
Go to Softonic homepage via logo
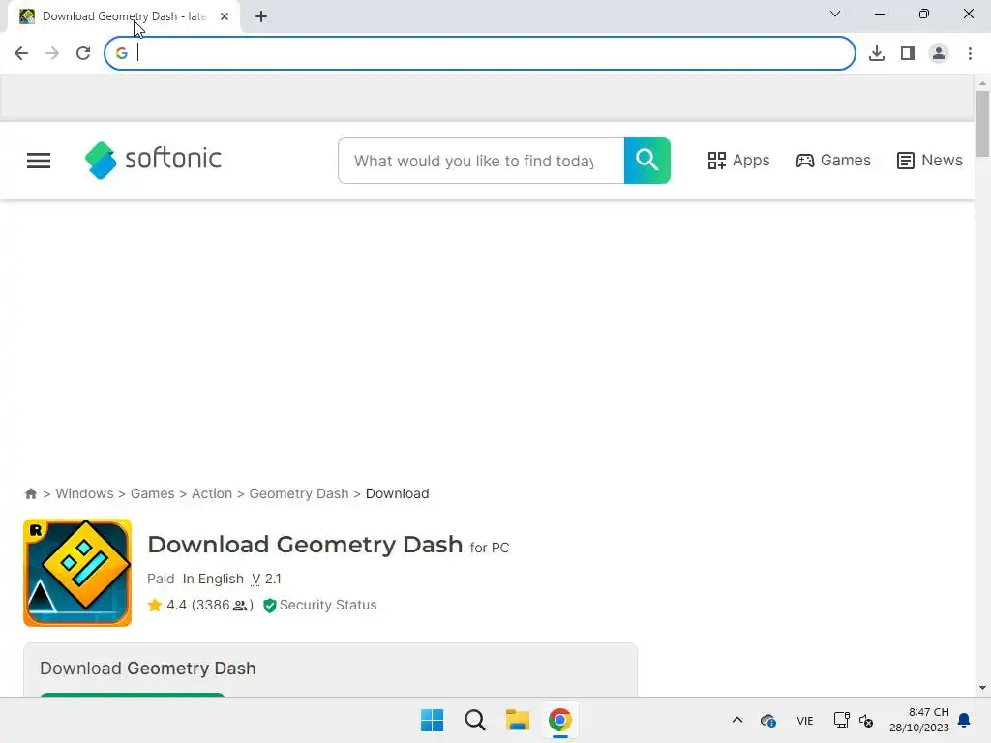(x=153, y=160)
